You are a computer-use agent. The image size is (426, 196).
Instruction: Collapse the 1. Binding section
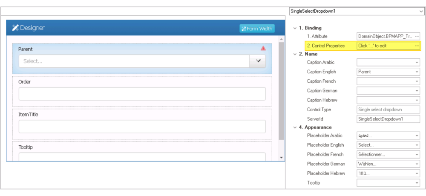point(295,28)
